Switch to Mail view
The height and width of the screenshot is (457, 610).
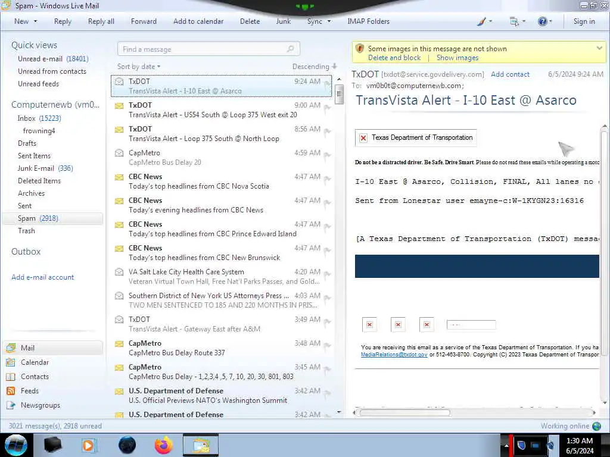[x=53, y=348]
